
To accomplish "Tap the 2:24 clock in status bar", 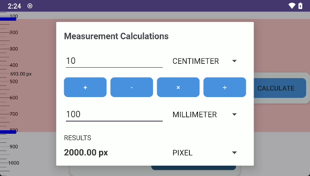I will coord(15,6).
